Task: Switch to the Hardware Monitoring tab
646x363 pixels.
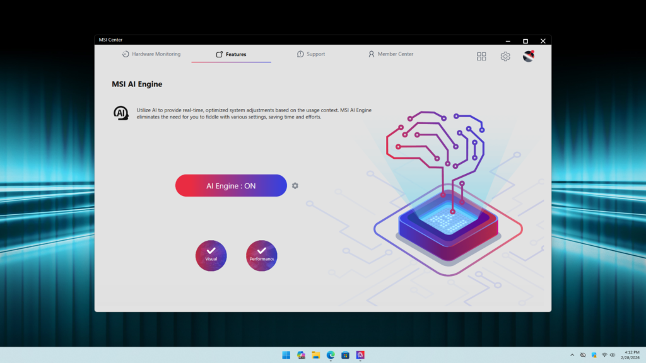Action: click(x=151, y=54)
